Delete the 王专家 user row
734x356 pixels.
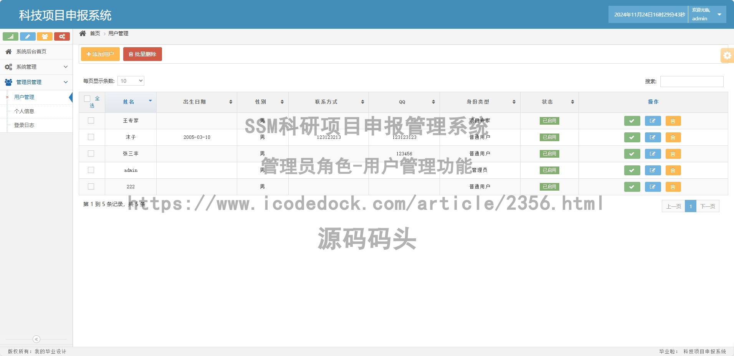tap(673, 121)
